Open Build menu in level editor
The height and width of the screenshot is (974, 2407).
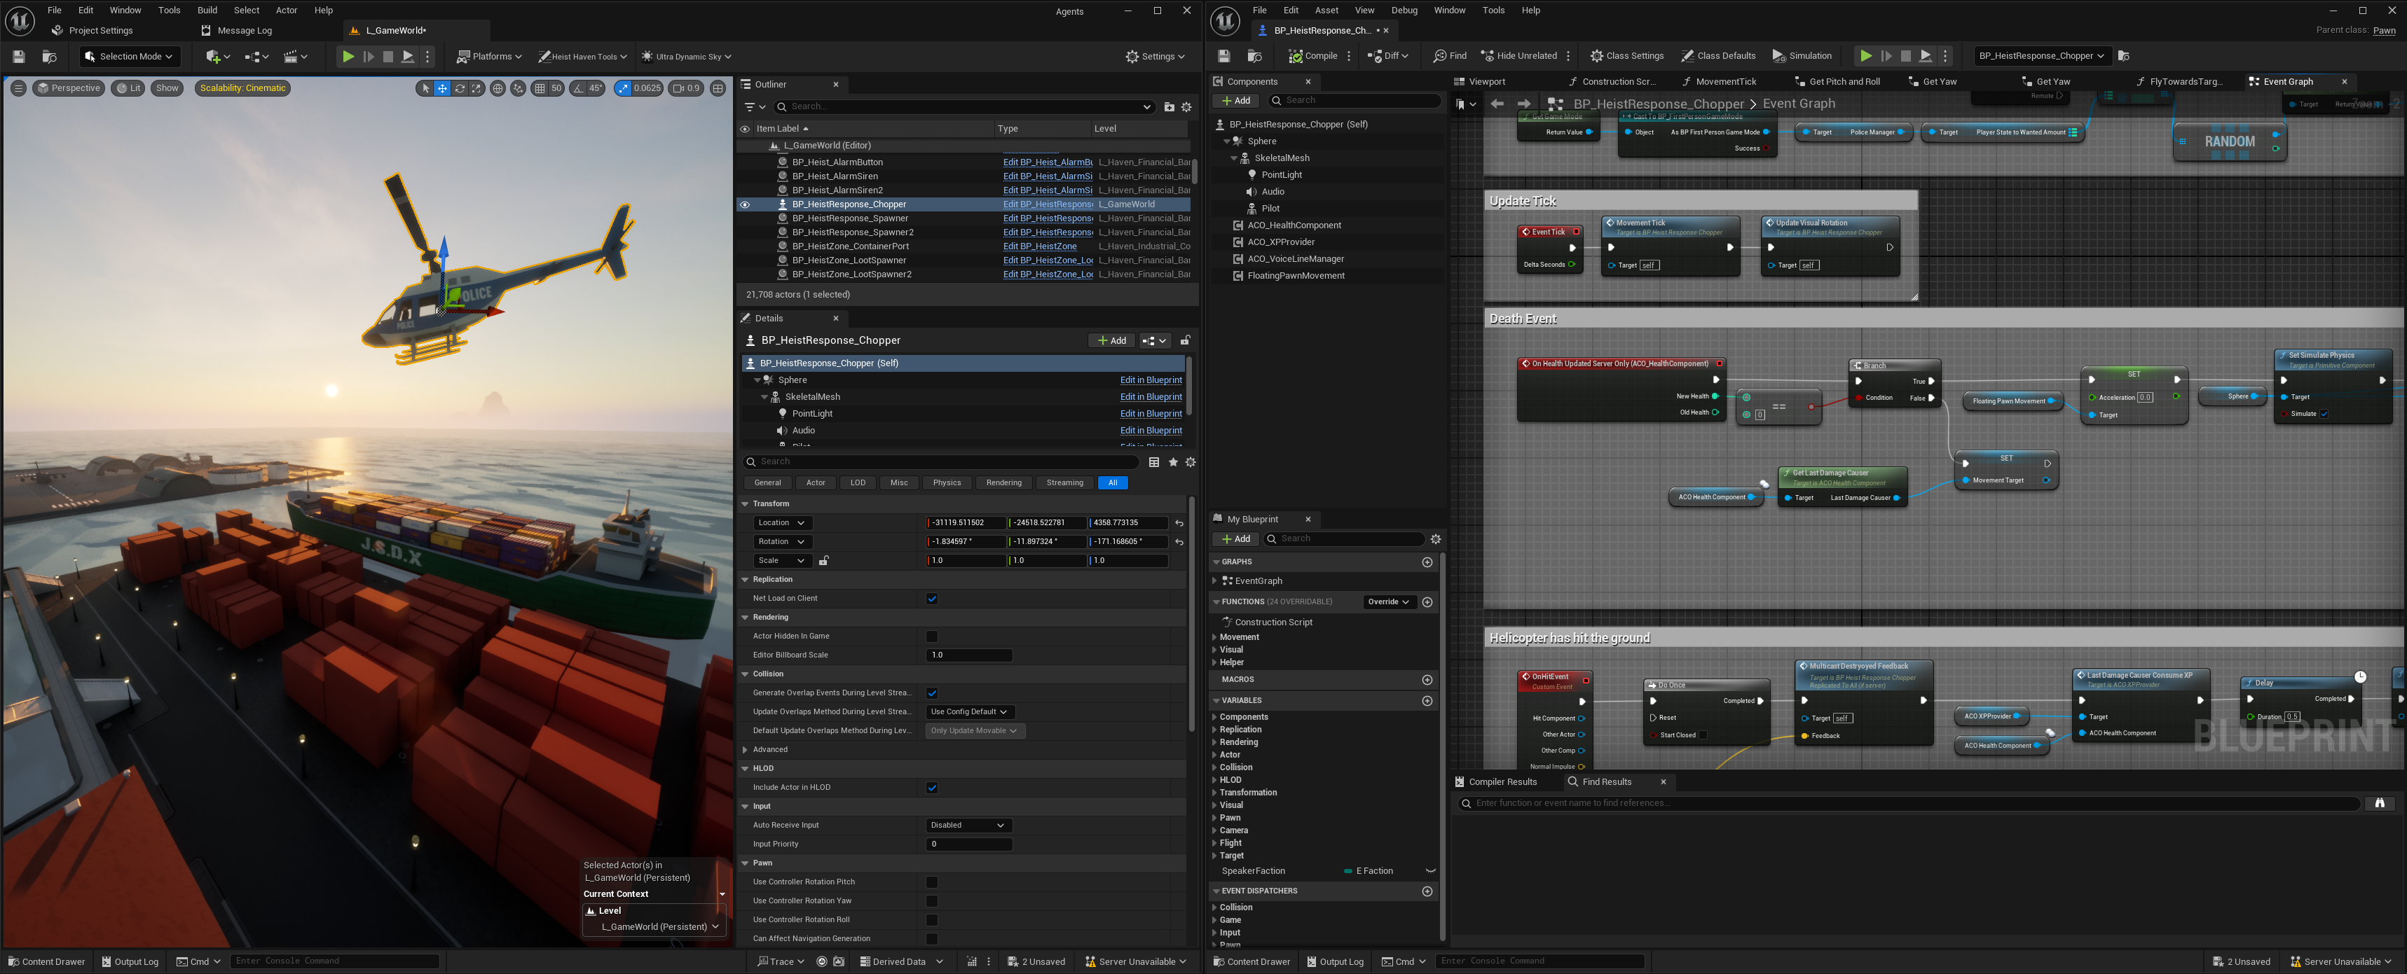[x=207, y=11]
